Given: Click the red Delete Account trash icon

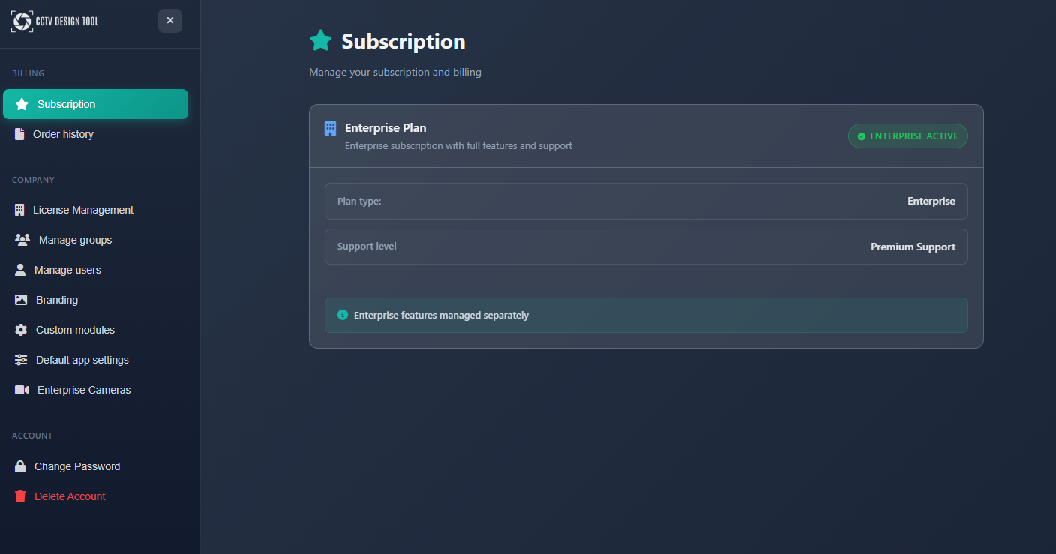Looking at the screenshot, I should [x=20, y=496].
